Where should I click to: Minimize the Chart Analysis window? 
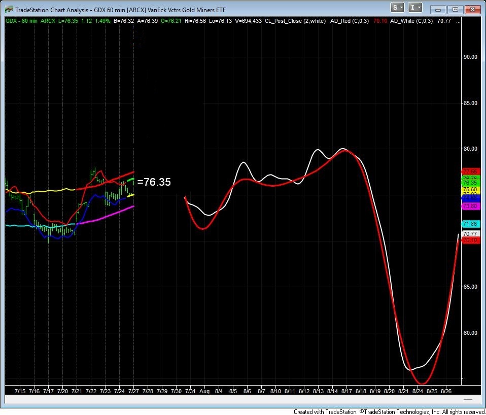(x=438, y=10)
